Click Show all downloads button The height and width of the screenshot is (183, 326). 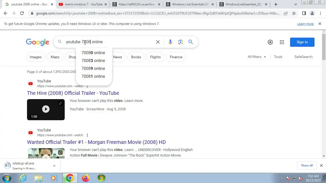pyautogui.click(x=307, y=165)
